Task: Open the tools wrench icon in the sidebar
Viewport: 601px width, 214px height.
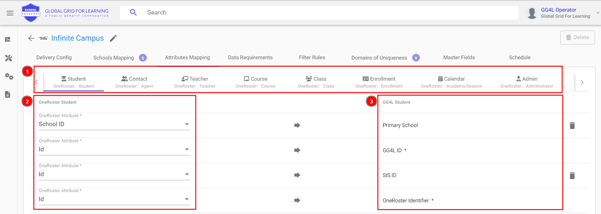Action: click(9, 58)
